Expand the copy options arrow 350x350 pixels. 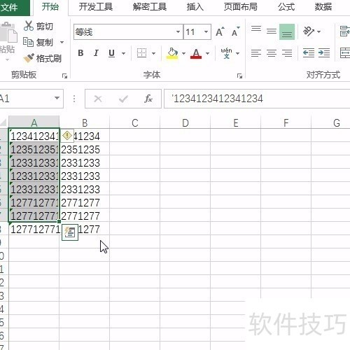click(x=62, y=42)
